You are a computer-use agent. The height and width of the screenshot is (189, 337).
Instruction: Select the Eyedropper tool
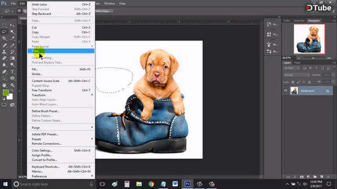click(x=13, y=38)
